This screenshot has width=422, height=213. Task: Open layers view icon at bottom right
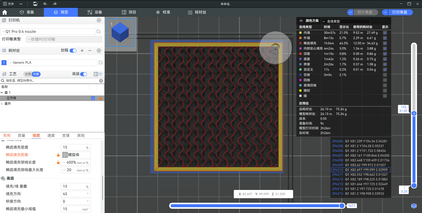[414, 206]
